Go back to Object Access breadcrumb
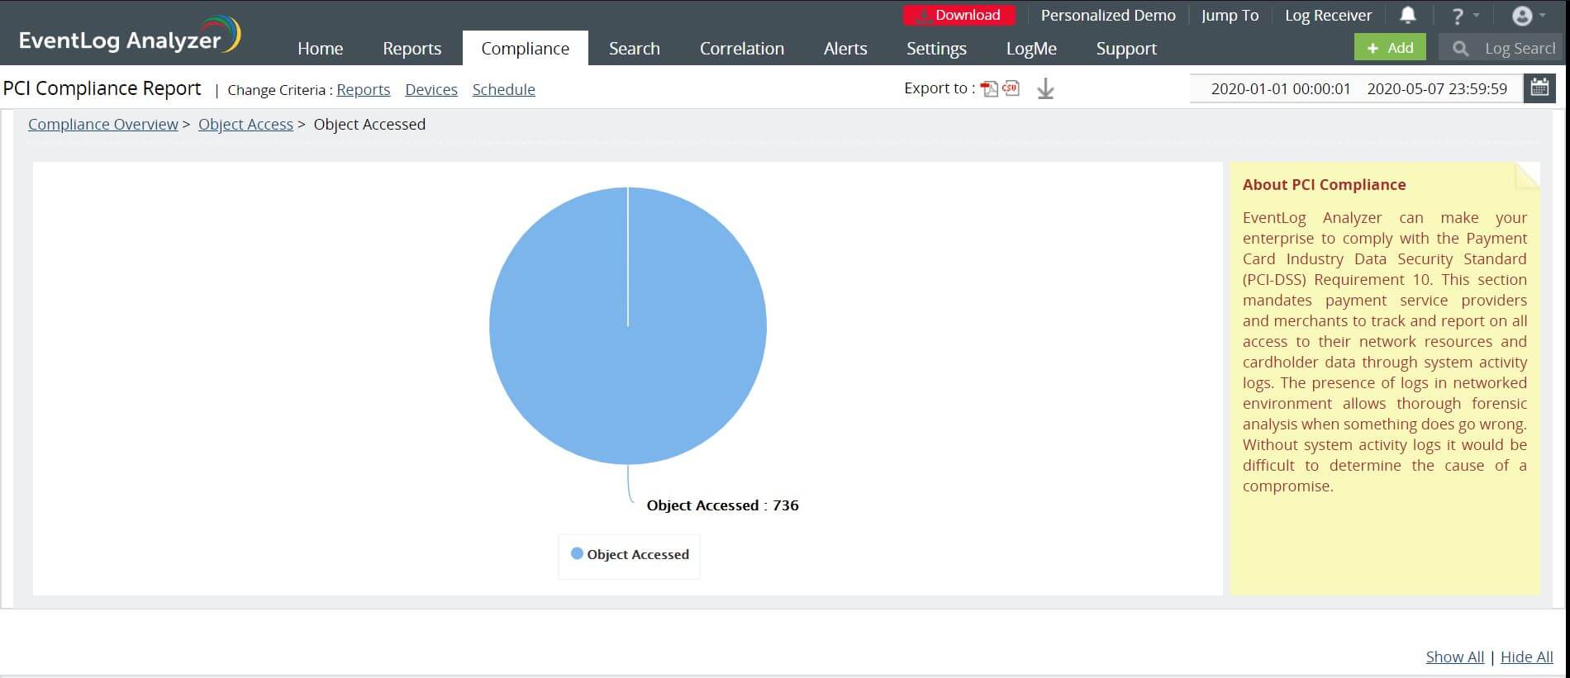1570x678 pixels. [x=245, y=124]
